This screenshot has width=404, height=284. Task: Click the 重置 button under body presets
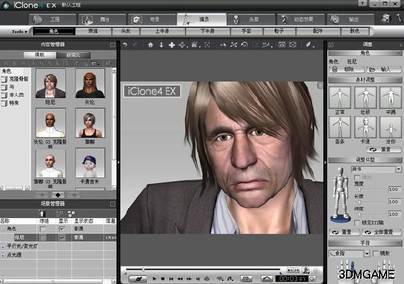[x=384, y=150]
